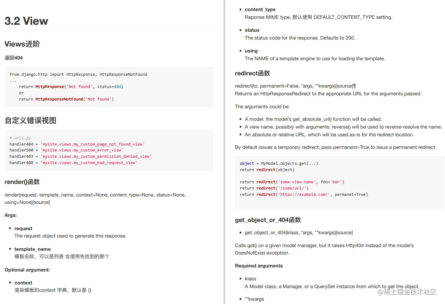445x304 pixels.
Task: Click the "redirect(to, permanent=False" signature line
Action: coord(295,86)
